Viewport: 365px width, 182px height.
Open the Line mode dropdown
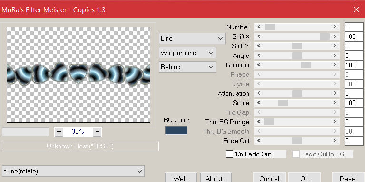click(192, 38)
